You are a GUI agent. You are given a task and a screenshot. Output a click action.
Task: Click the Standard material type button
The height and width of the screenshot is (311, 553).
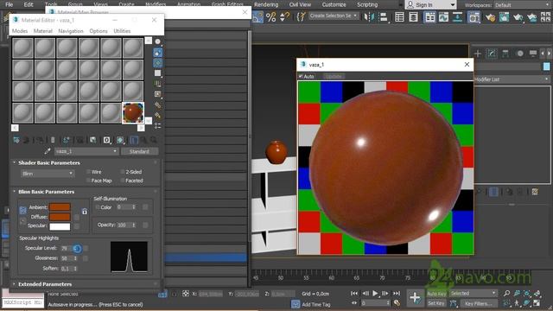click(x=139, y=151)
